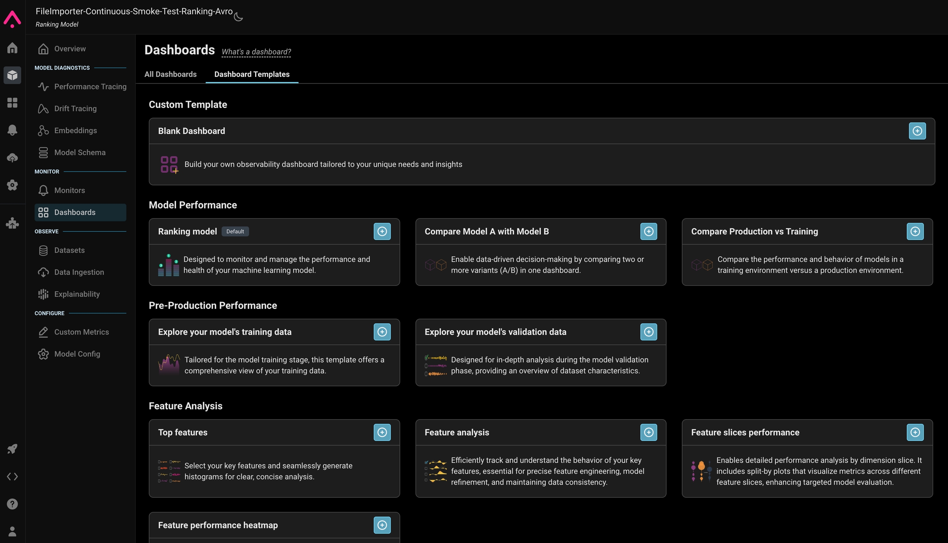948x543 pixels.
Task: Add the Blank Dashboard template
Action: coord(917,131)
